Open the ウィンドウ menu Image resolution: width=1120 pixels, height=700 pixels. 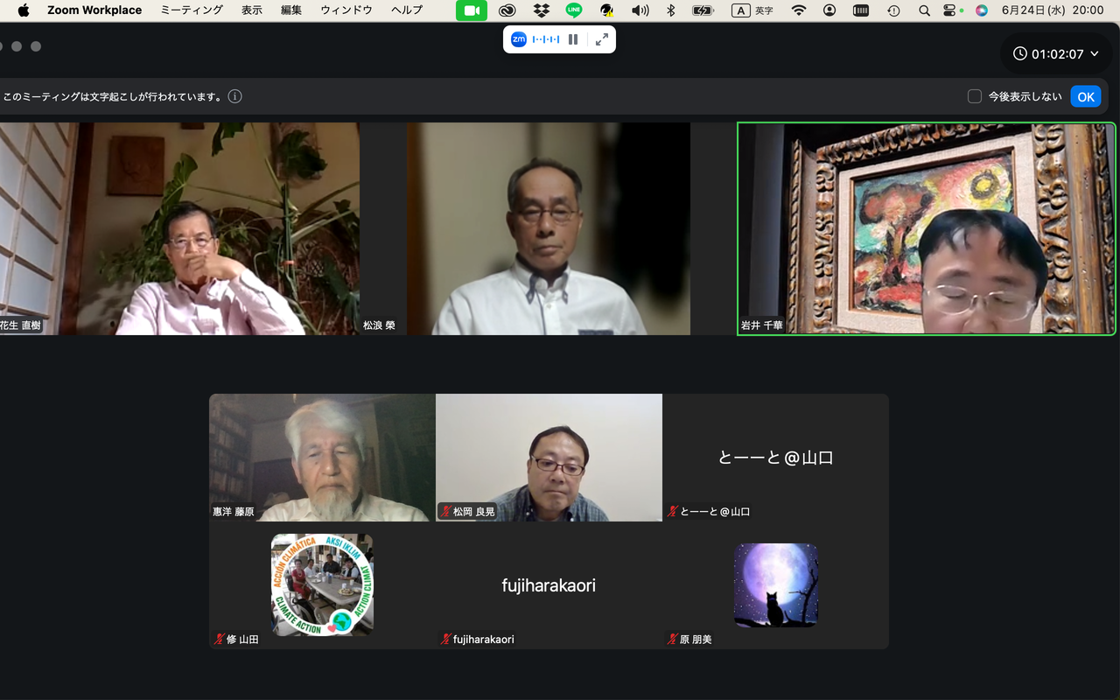point(346,10)
